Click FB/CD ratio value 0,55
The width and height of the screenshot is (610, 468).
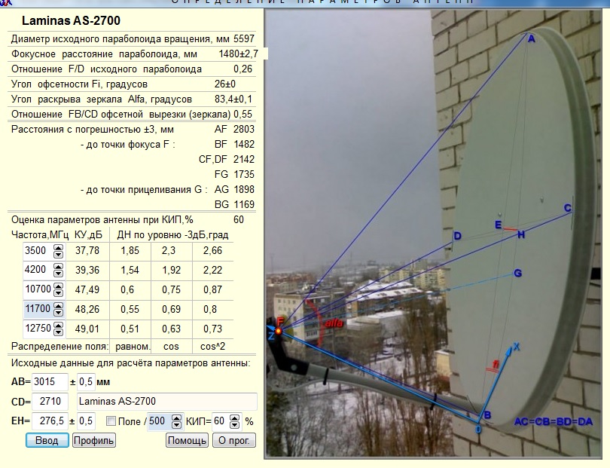click(x=242, y=115)
